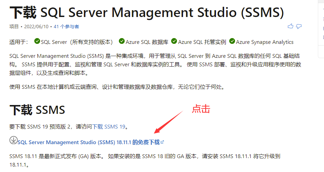Image resolution: width=324 pixels, height=172 pixels.
Task: Open the 41 个参与者 contributors link
Action: click(66, 27)
